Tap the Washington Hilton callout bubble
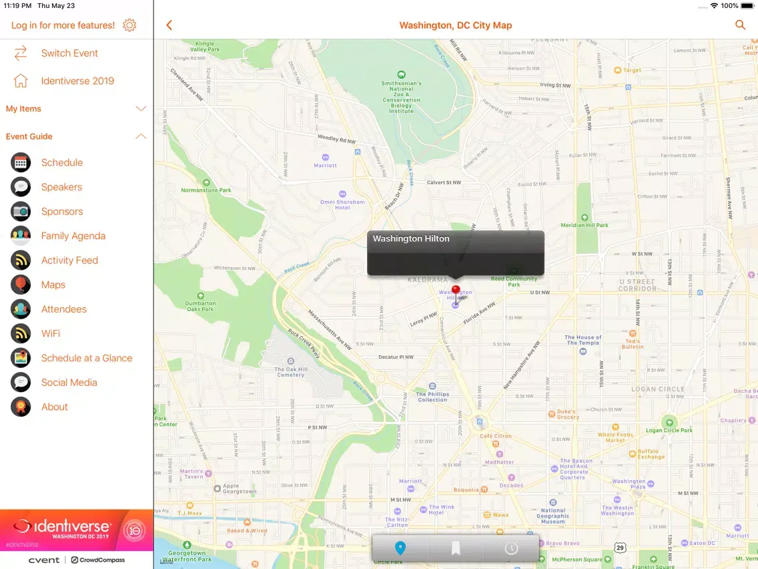The width and height of the screenshot is (758, 569). pos(455,252)
